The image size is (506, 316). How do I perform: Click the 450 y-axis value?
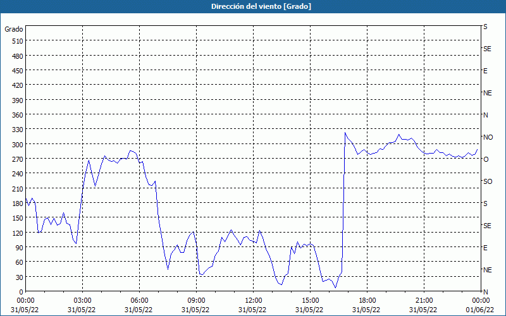coord(18,71)
